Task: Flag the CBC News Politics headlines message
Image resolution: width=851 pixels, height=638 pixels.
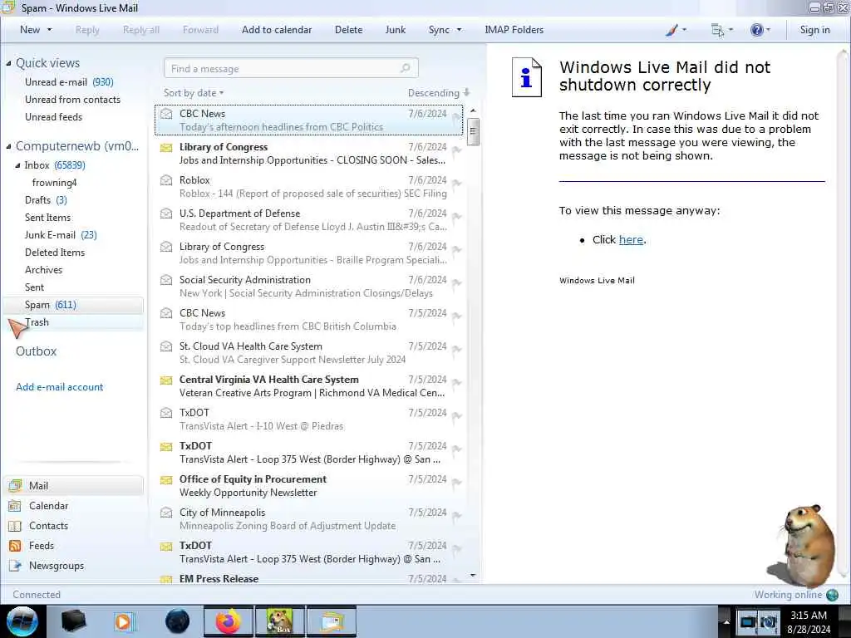Action: (x=457, y=117)
